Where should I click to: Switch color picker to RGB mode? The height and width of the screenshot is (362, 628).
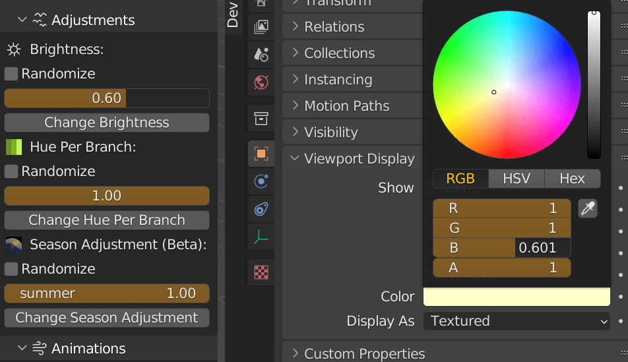(460, 179)
